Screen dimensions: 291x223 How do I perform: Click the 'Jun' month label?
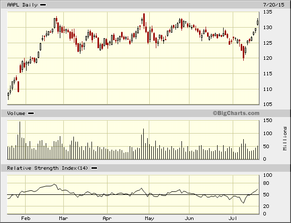189,218
